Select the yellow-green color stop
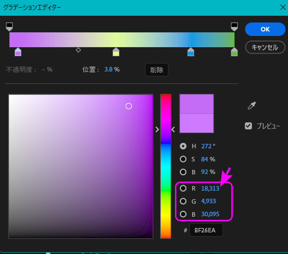288x254 pixels. click(x=116, y=52)
